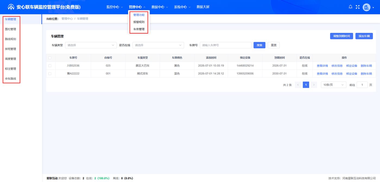Click vehicle type 厢式货车
The image size is (380, 182).
click(142, 74)
